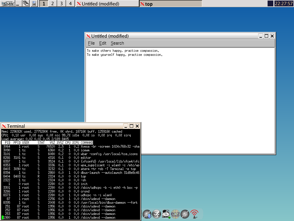Click the udhcpc wlan0 process row
The width and height of the screenshot is (294, 221).
[x=71, y=195]
